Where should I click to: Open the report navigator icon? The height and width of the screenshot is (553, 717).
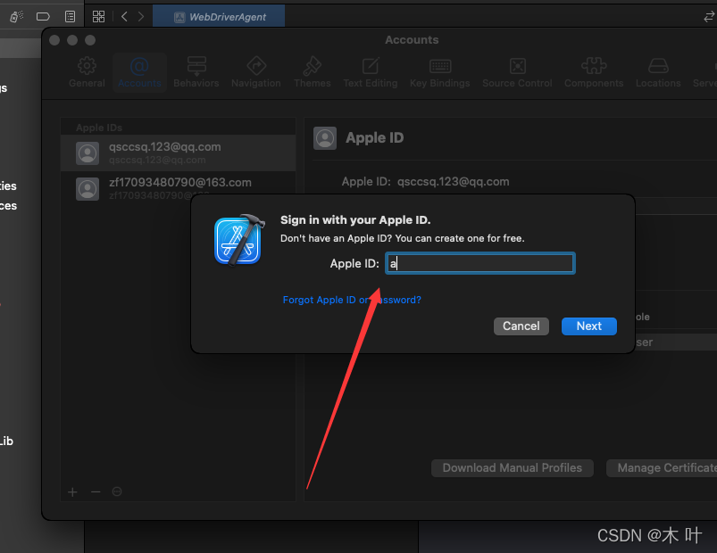click(70, 17)
